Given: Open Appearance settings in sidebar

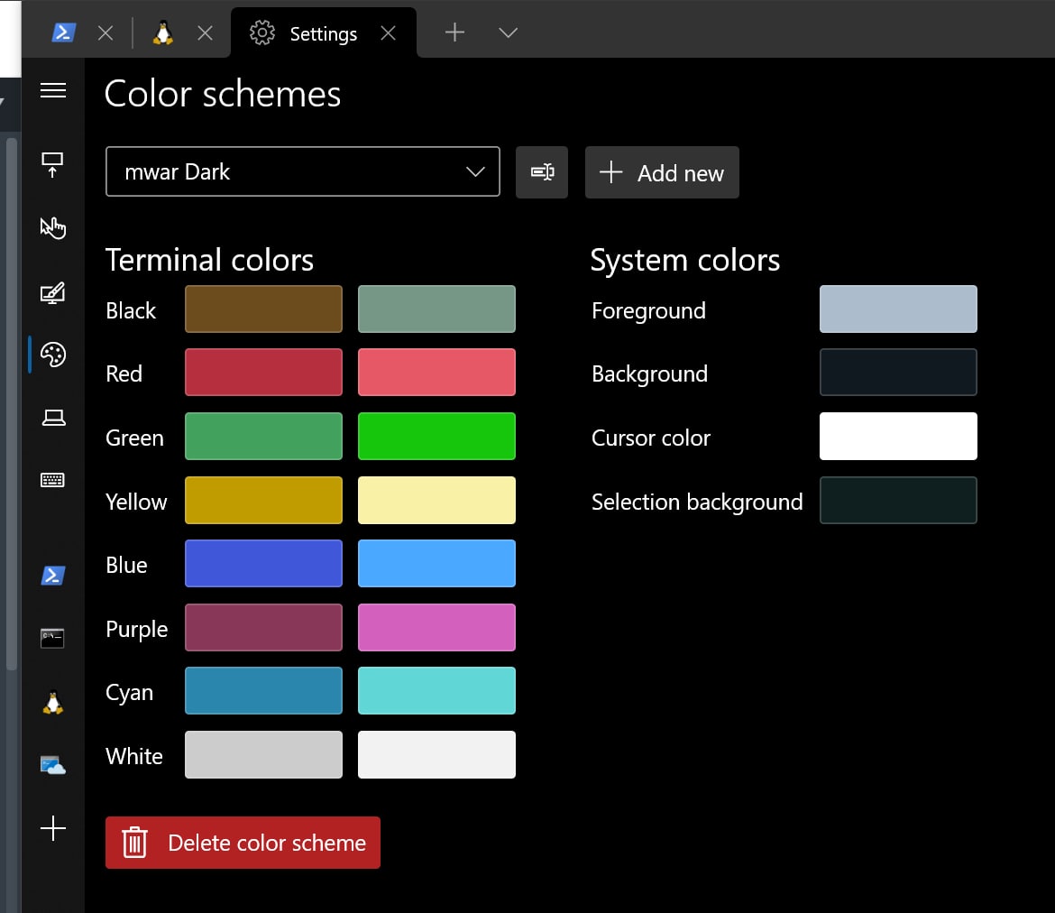Looking at the screenshot, I should click(53, 291).
